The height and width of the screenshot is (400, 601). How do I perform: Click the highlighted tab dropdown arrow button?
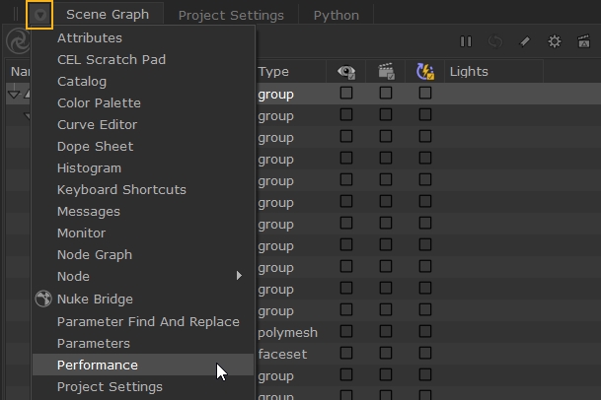39,15
